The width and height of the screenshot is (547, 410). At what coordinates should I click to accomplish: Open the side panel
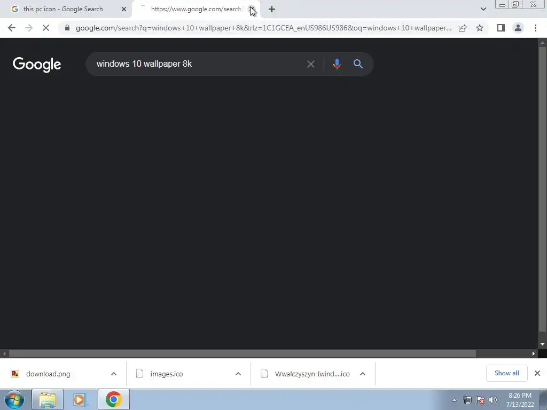pyautogui.click(x=501, y=28)
